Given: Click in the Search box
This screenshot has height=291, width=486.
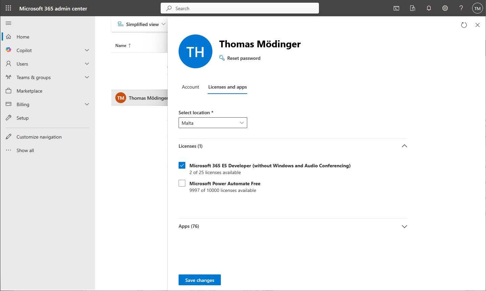Looking at the screenshot, I should click(240, 8).
